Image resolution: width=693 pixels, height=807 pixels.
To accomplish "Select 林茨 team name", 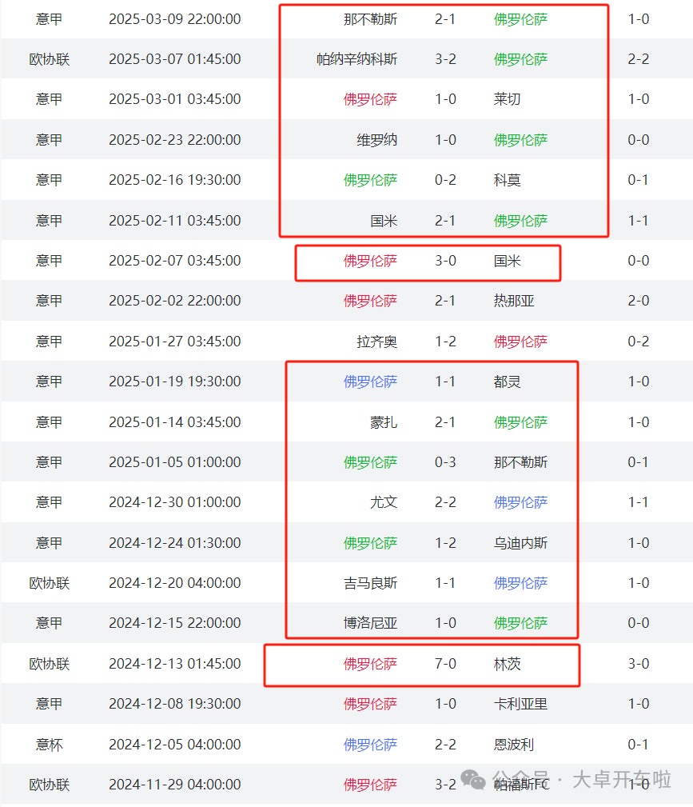I will tap(508, 664).
